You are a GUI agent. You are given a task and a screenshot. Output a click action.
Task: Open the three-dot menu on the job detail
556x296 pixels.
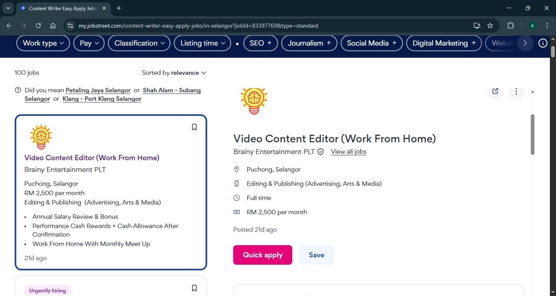[516, 91]
